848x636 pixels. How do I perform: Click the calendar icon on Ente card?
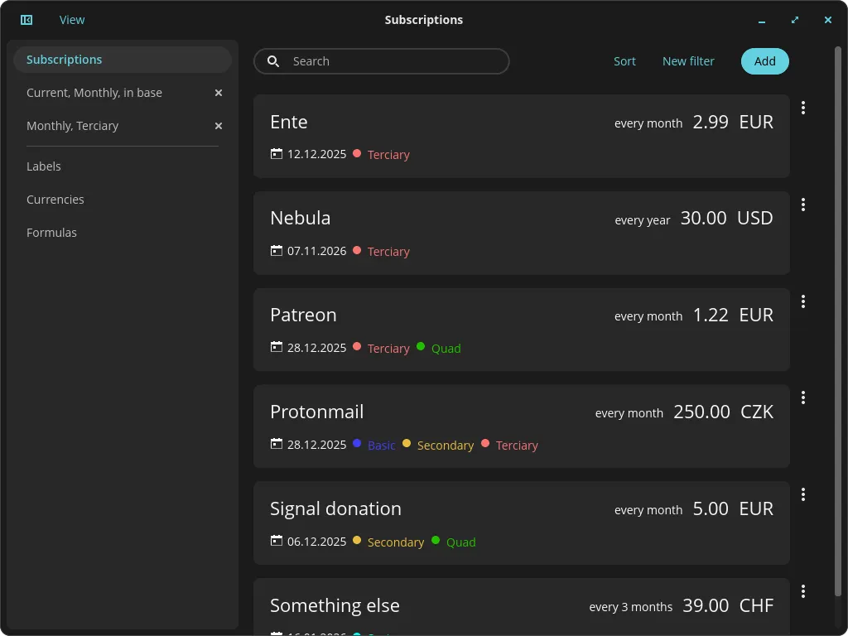pos(277,153)
